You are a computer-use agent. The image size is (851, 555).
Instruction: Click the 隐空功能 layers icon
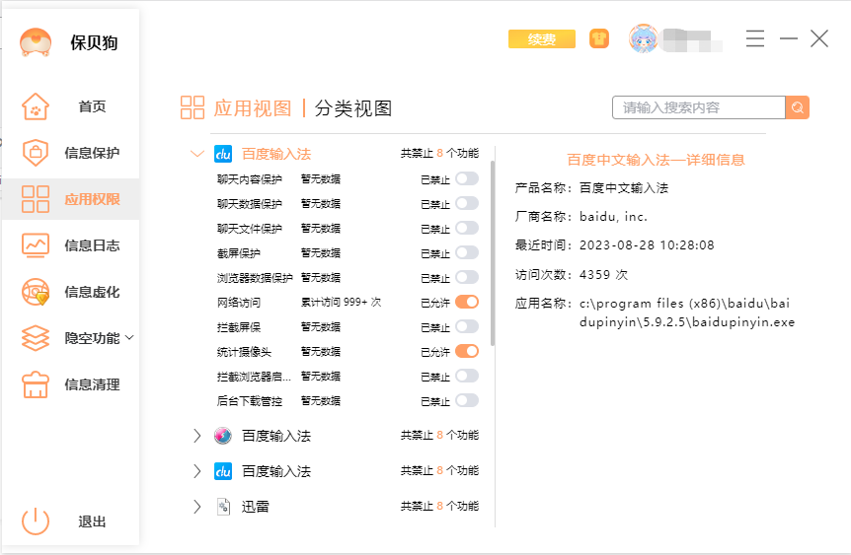[36, 338]
